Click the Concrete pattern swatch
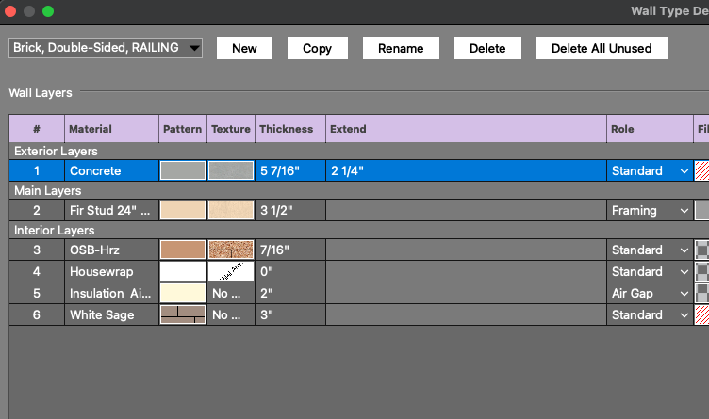The width and height of the screenshot is (709, 419). (183, 170)
